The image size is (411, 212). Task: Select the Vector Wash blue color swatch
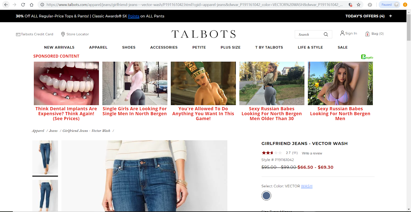tap(266, 196)
